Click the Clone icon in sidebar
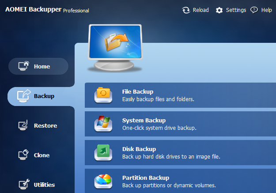The width and height of the screenshot is (276, 193). 23,155
